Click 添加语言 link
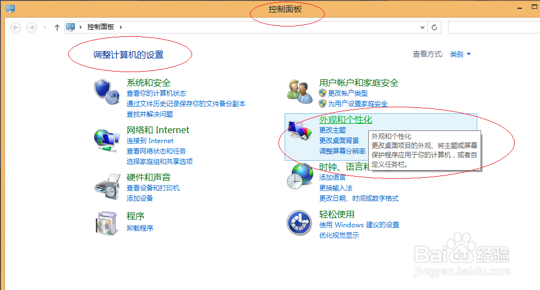Viewport: 540px width, 290px height. pyautogui.click(x=332, y=177)
